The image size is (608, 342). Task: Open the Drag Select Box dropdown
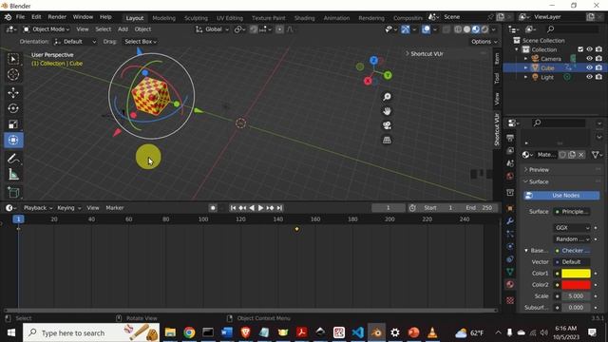point(141,42)
